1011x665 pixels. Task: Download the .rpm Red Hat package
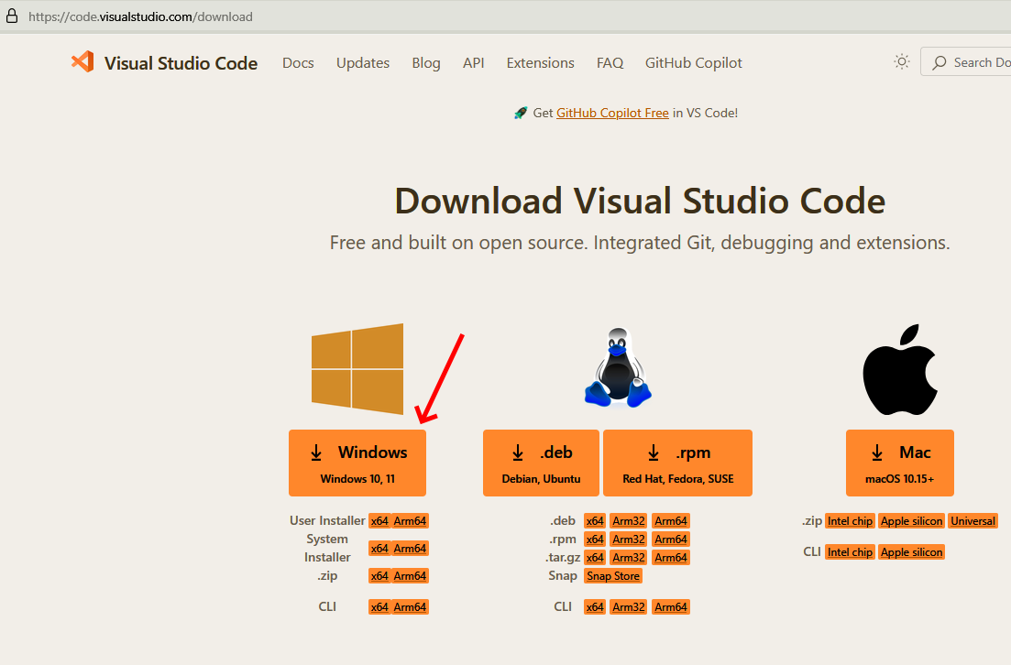click(677, 463)
